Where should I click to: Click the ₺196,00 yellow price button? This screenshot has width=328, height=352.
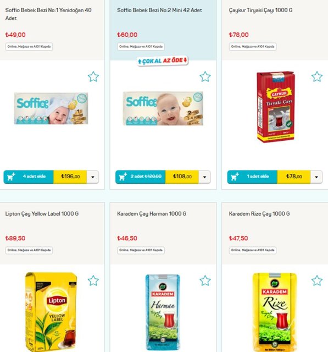70,177
